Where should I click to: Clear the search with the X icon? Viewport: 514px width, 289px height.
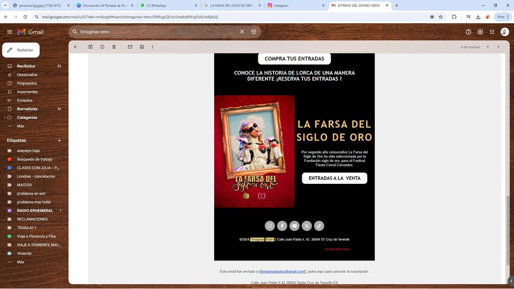242,32
